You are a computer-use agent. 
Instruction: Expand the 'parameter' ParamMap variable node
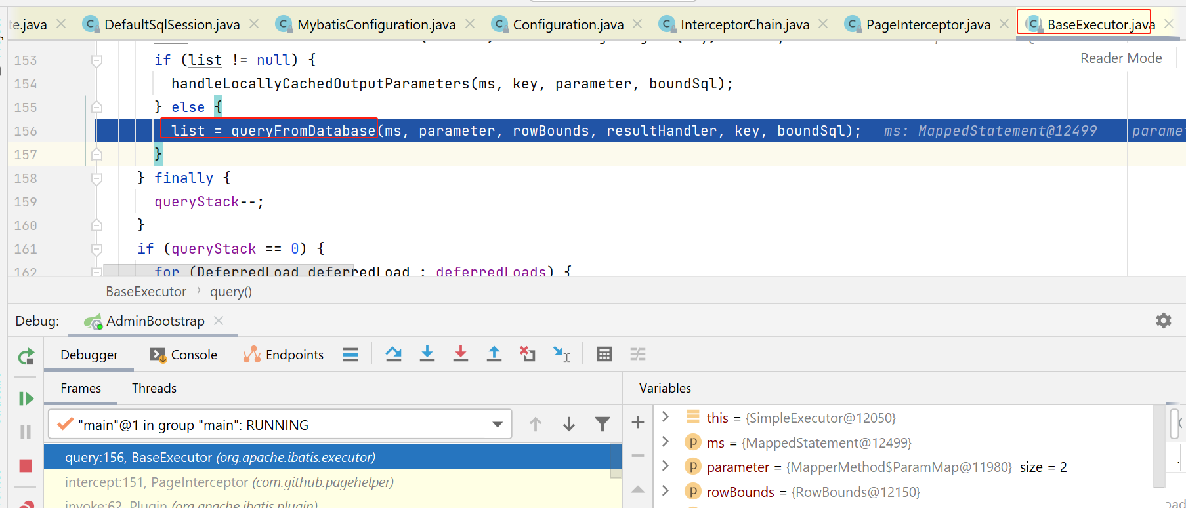(x=666, y=467)
